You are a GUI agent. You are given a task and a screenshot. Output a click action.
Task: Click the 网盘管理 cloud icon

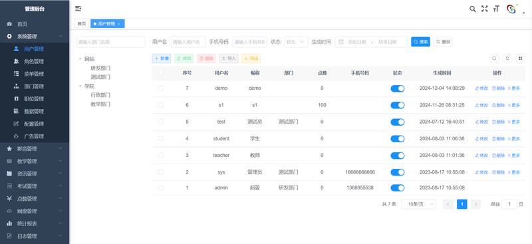click(x=9, y=211)
